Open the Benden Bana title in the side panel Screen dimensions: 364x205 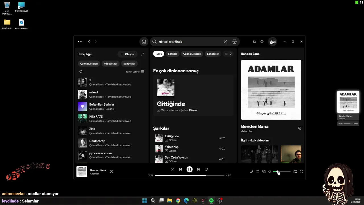255,126
